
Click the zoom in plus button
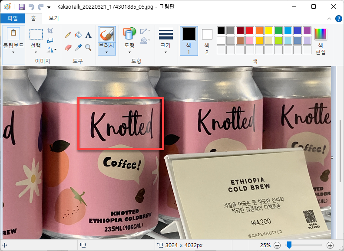pos(330,245)
